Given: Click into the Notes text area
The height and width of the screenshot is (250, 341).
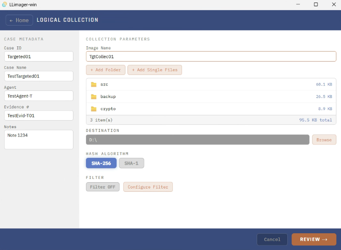Looking at the screenshot, I should [39, 140].
